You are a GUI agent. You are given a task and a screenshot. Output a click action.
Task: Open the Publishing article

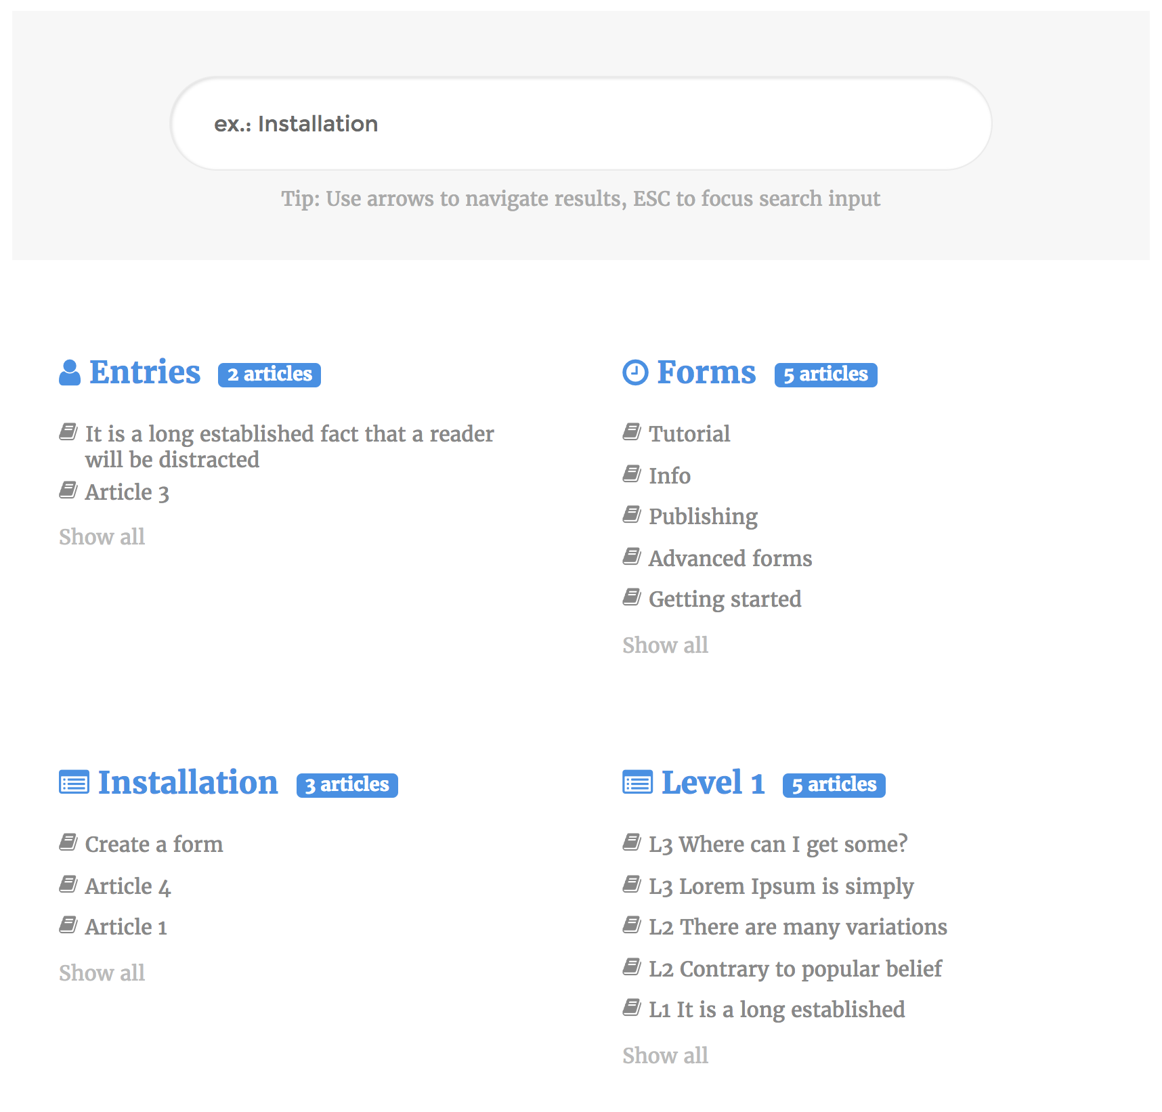[x=703, y=517]
